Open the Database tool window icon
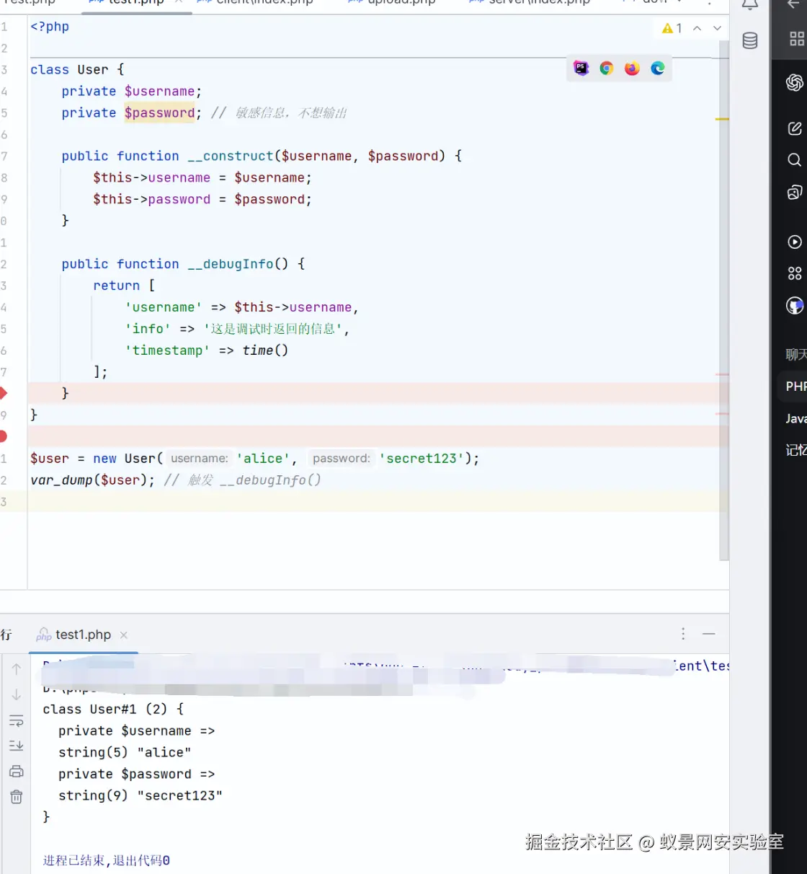Viewport: 807px width, 874px height. pos(750,41)
